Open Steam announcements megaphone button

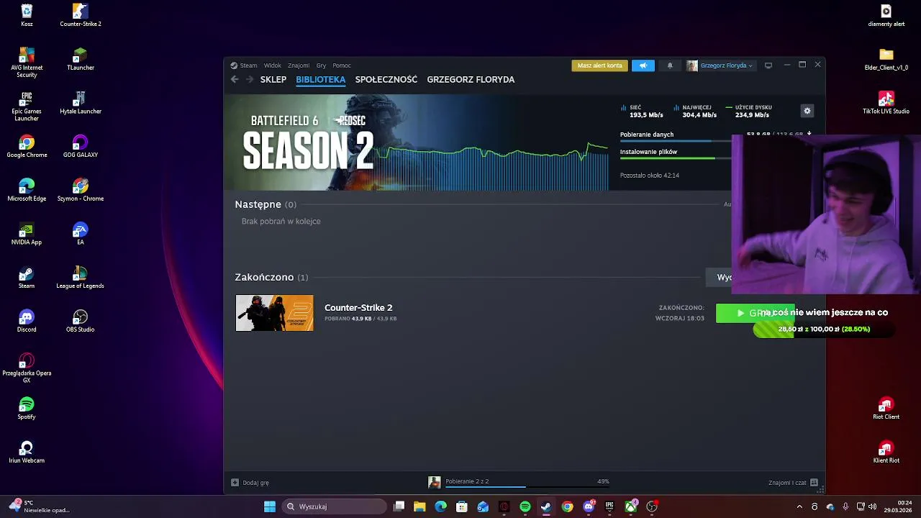[643, 65]
